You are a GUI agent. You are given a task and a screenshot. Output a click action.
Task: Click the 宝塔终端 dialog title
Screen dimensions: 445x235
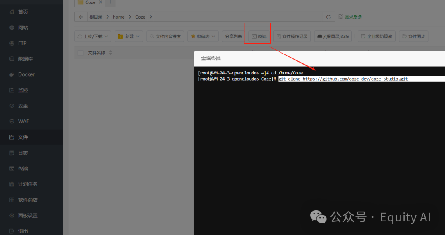pos(211,59)
